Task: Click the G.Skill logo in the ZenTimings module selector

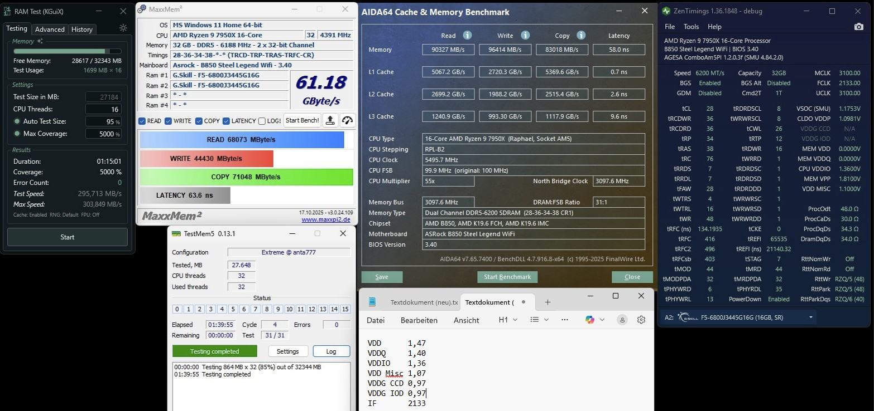Action: (x=688, y=317)
